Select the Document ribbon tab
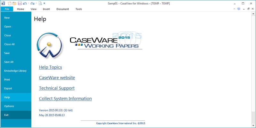 click(x=63, y=9)
